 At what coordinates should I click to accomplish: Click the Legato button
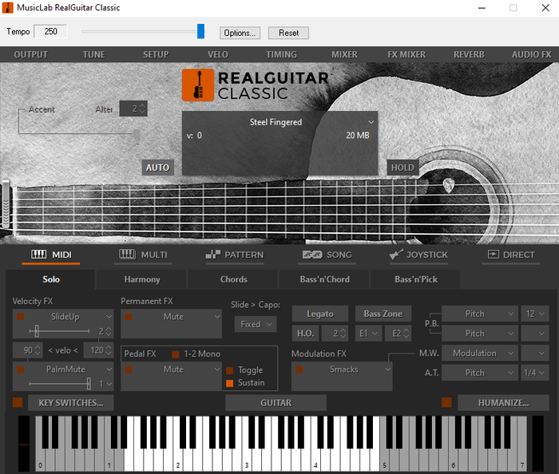click(x=319, y=314)
